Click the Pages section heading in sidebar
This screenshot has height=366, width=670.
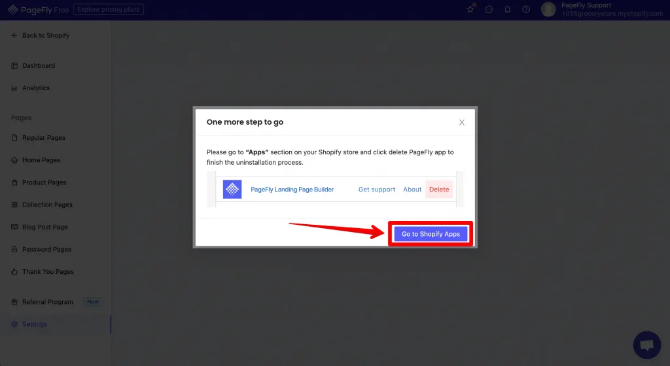(x=22, y=118)
